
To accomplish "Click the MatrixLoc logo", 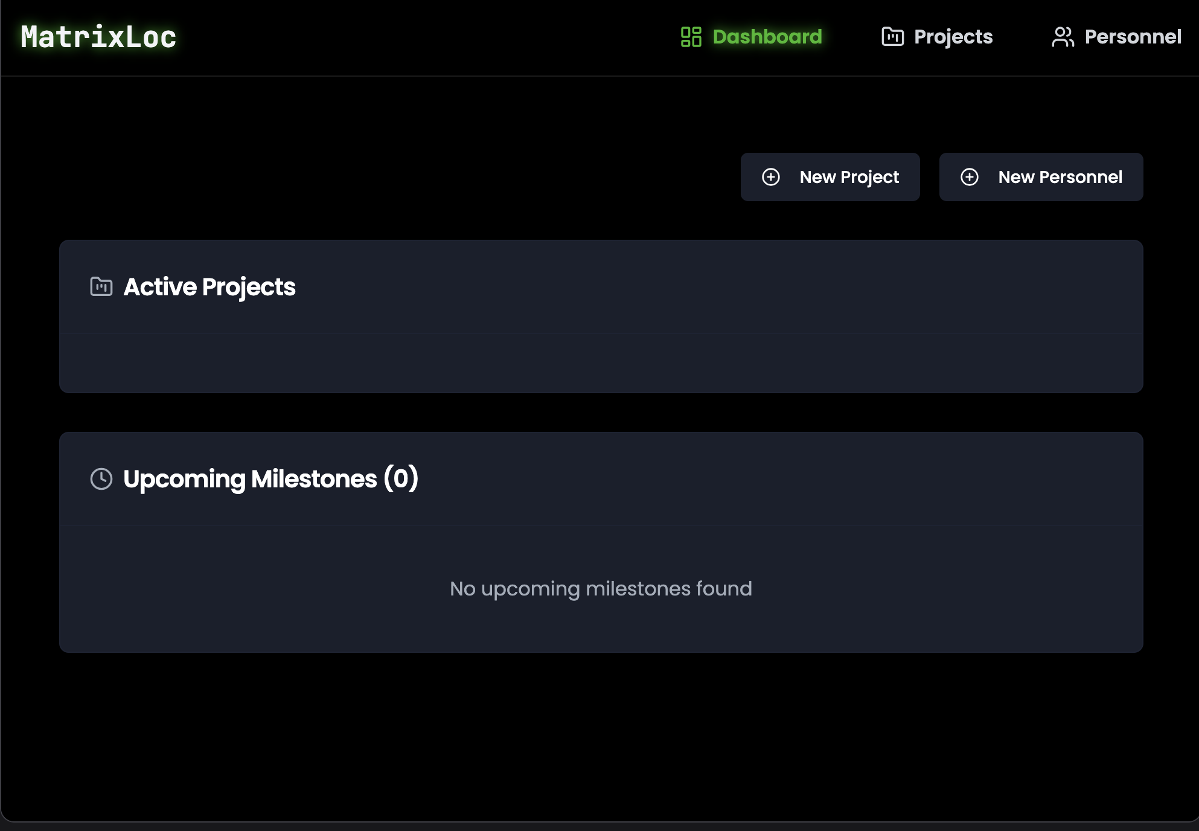I will (x=98, y=37).
